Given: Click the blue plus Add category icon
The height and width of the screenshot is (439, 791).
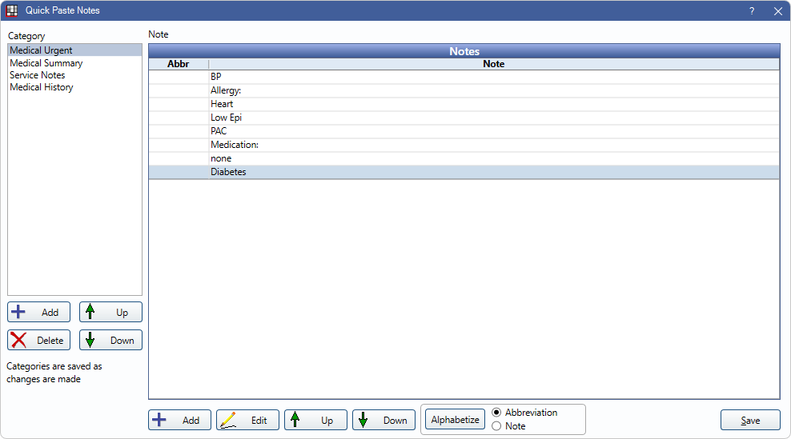Looking at the screenshot, I should pos(19,312).
